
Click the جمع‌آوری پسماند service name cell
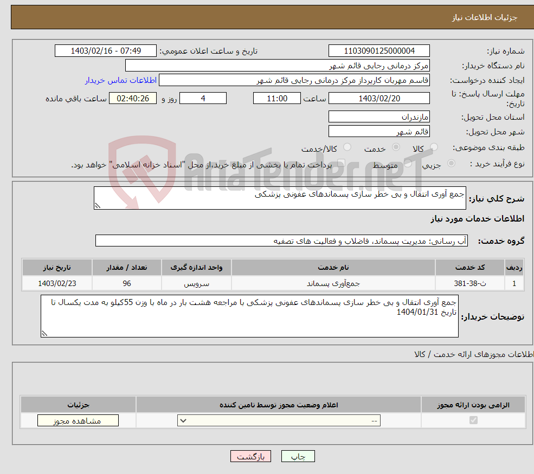pos(333,283)
